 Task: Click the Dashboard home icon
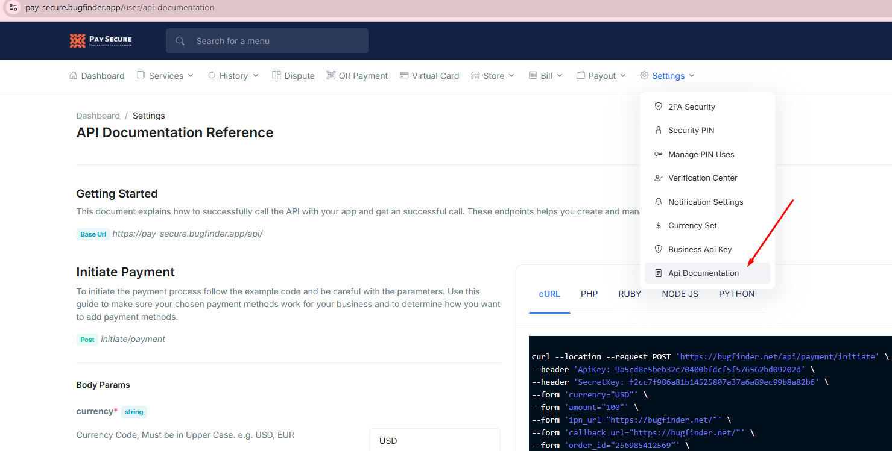coord(74,75)
